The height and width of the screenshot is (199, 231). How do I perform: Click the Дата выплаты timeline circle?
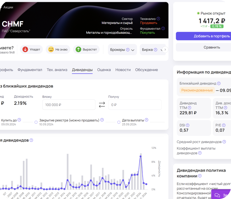119,122
